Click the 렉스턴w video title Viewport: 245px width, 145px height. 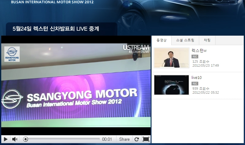click(x=199, y=50)
